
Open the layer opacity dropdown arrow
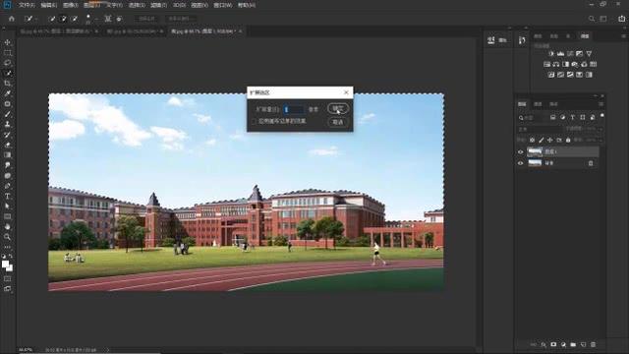coord(600,129)
